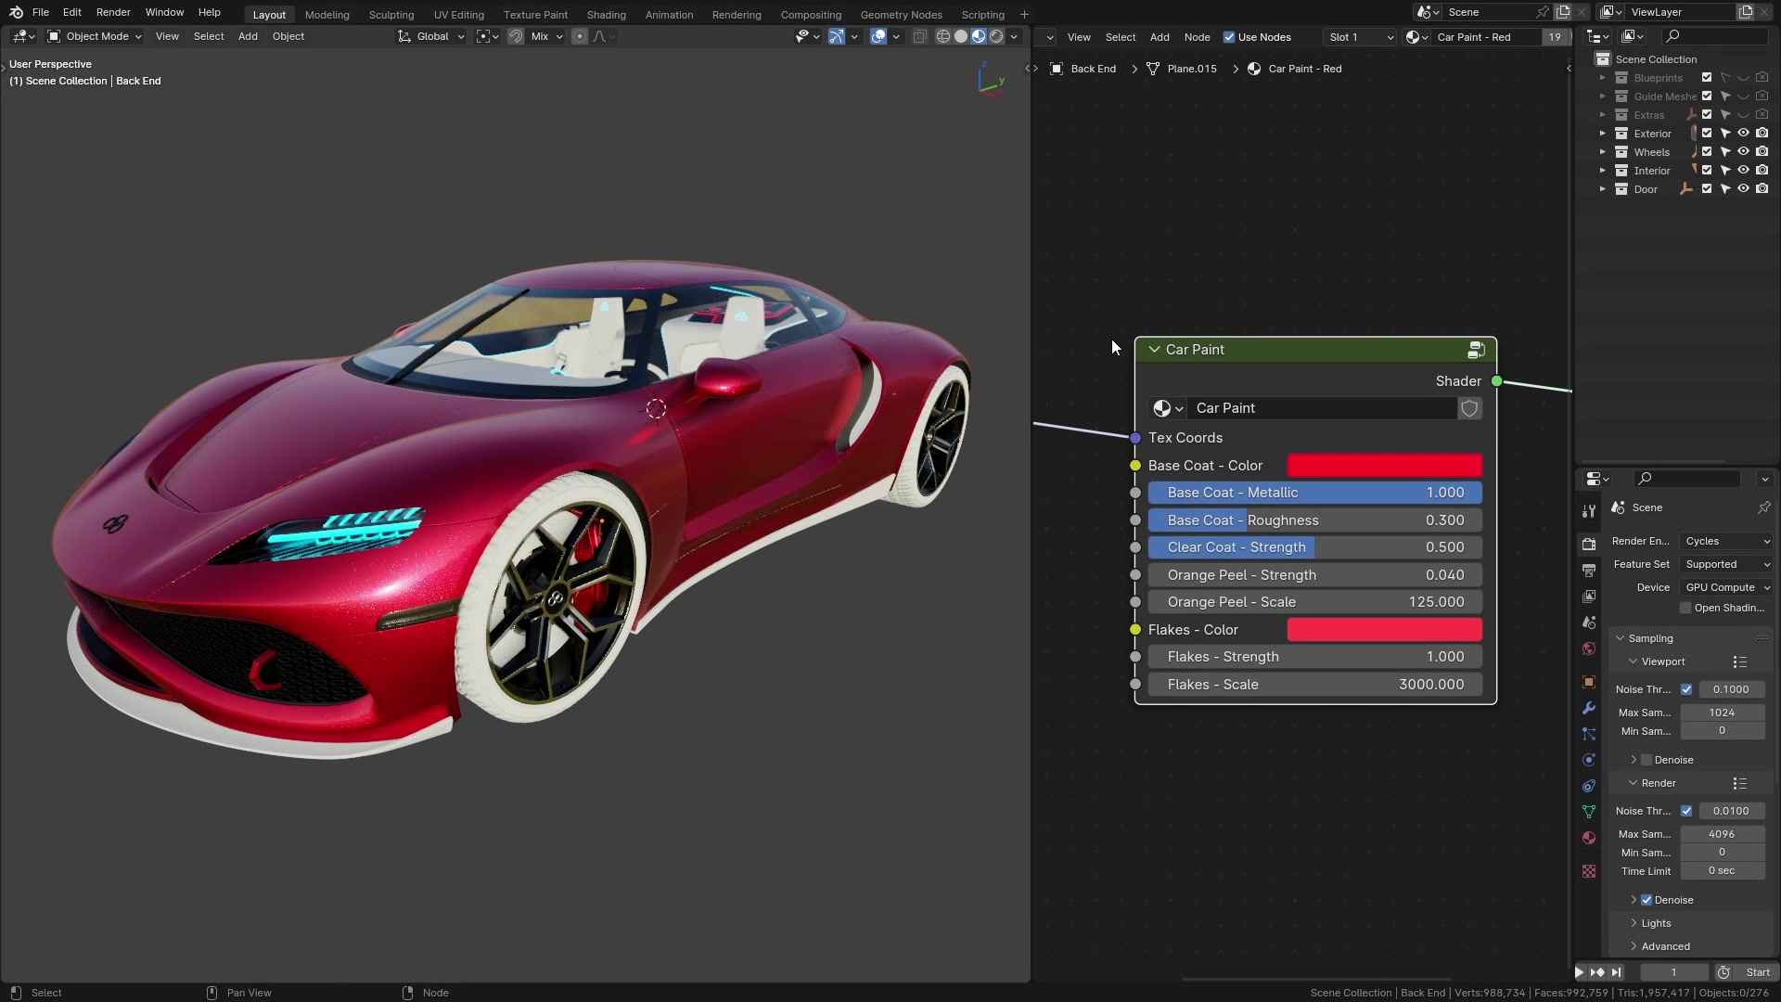The width and height of the screenshot is (1781, 1002).
Task: Toggle snapping magnet icon in viewport header
Action: [x=516, y=36]
